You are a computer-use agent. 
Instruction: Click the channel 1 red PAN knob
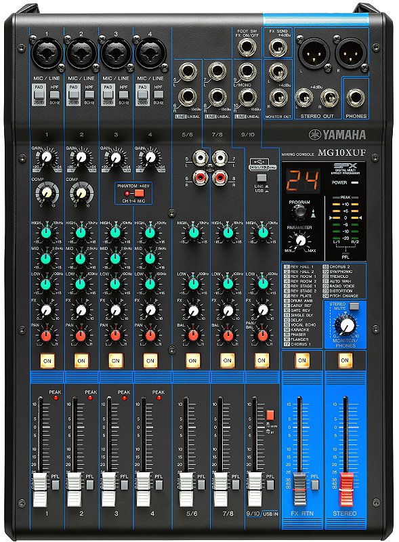point(46,335)
